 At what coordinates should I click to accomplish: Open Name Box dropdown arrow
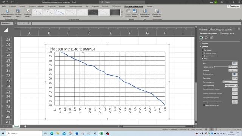point(12,23)
